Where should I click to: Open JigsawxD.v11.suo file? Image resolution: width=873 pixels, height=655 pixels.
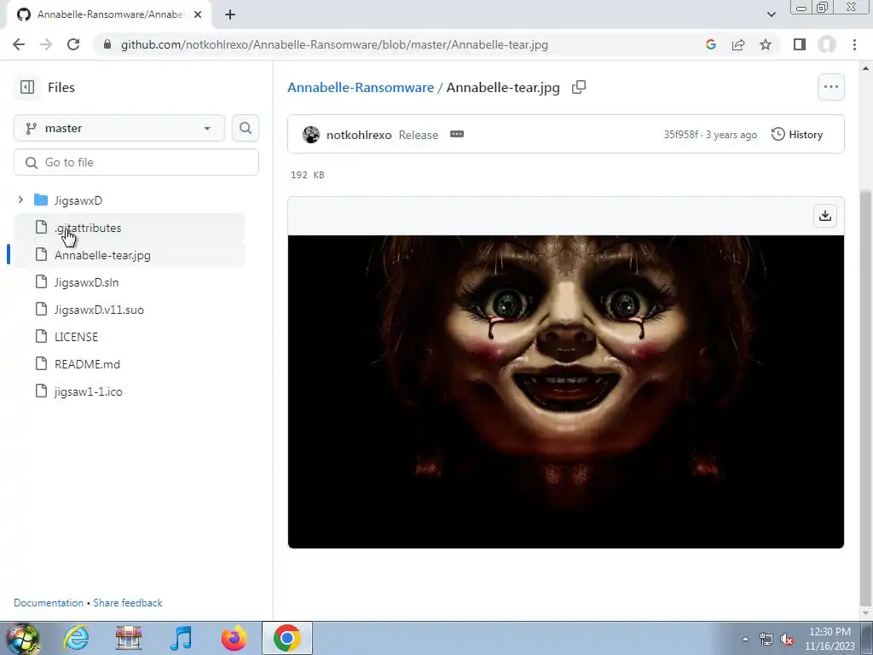pyautogui.click(x=99, y=310)
